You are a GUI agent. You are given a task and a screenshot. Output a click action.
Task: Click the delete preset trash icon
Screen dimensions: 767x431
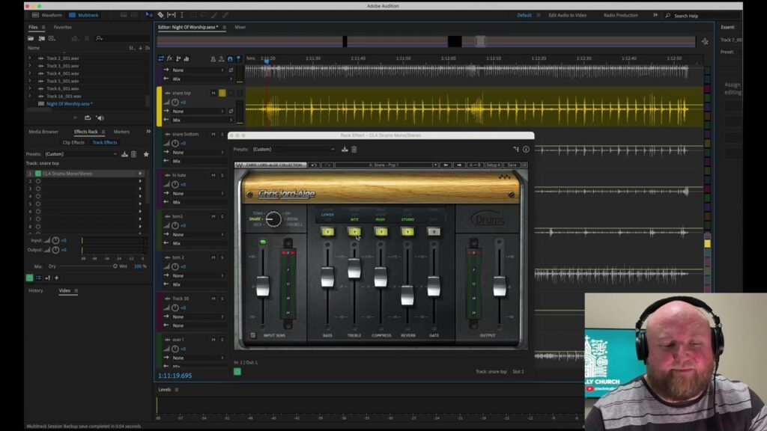point(354,148)
